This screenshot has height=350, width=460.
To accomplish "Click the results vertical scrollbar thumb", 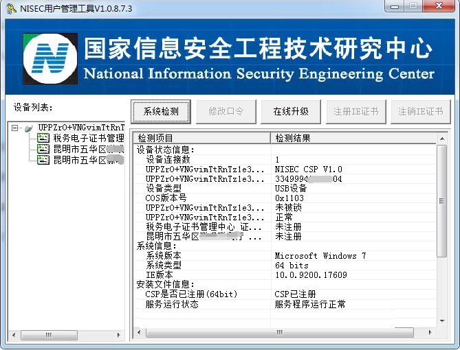I will [442, 201].
